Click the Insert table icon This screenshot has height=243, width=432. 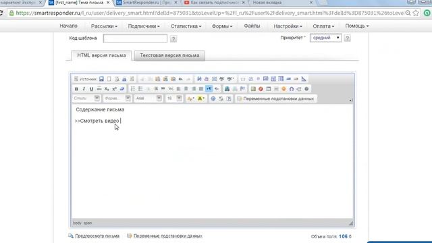pos(269,89)
